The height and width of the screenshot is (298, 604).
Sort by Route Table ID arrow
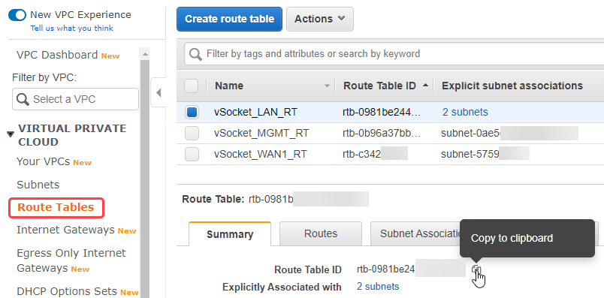pos(425,86)
